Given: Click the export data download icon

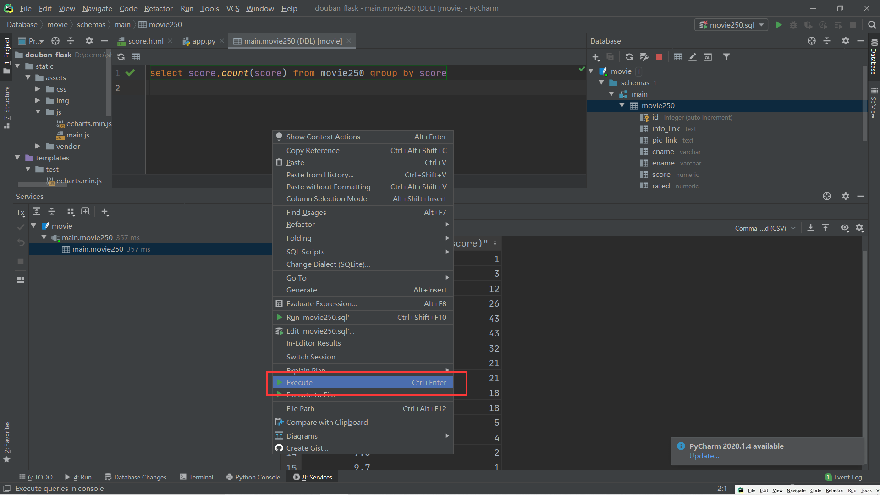Looking at the screenshot, I should point(810,228).
